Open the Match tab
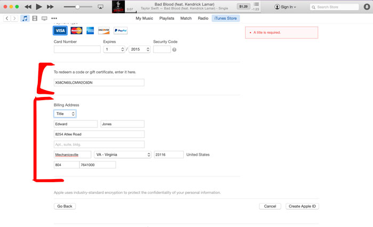Viewport: 373px width, 227px height. pos(186,18)
